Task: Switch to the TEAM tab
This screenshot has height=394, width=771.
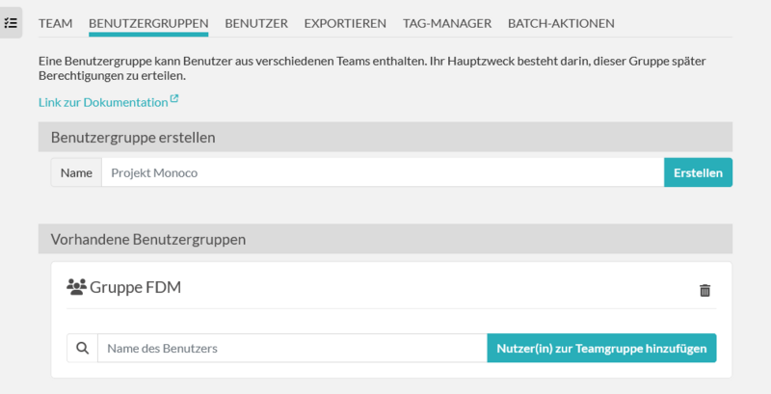Action: (56, 23)
